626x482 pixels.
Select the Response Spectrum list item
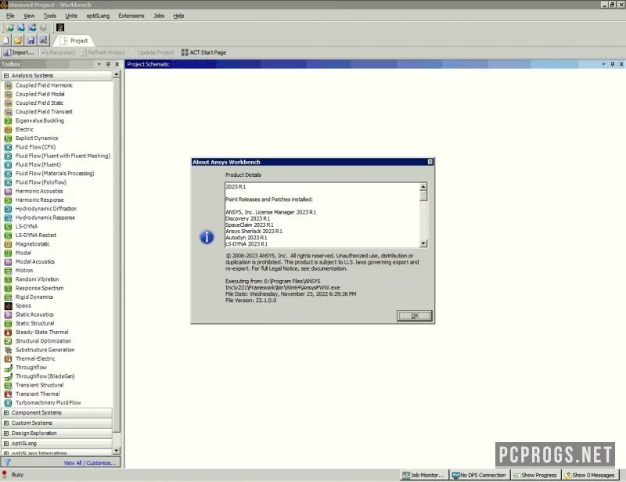tap(40, 288)
